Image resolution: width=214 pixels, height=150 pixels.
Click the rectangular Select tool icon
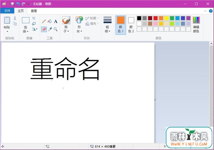[x=26, y=20]
